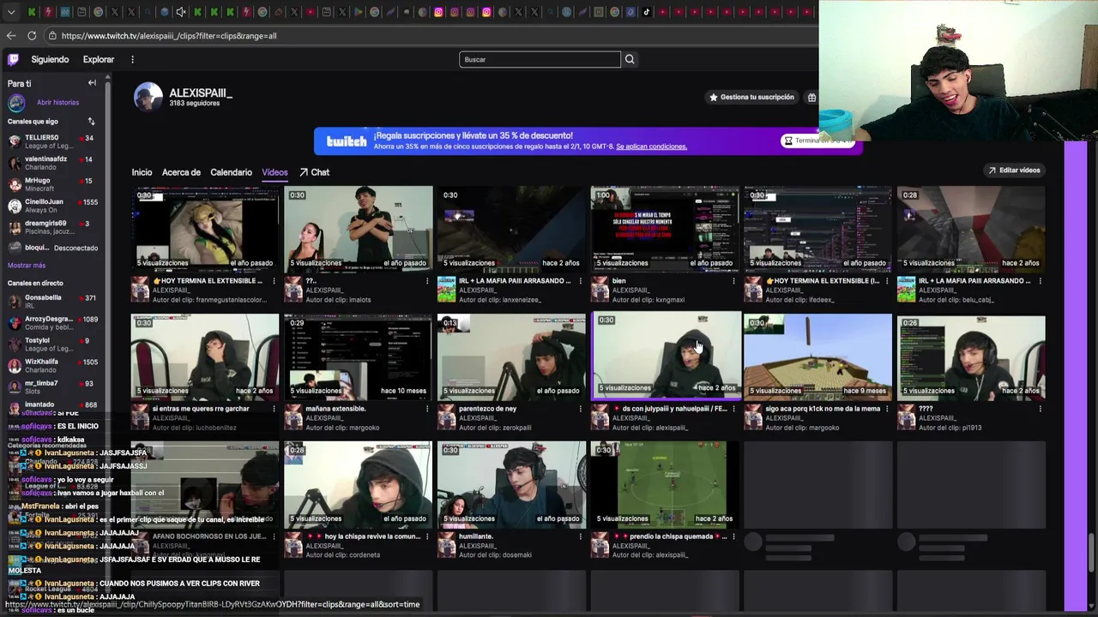Screen dimensions: 1098x617
Task: Open options for 'mañana extensible.' clip
Action: 427,409
